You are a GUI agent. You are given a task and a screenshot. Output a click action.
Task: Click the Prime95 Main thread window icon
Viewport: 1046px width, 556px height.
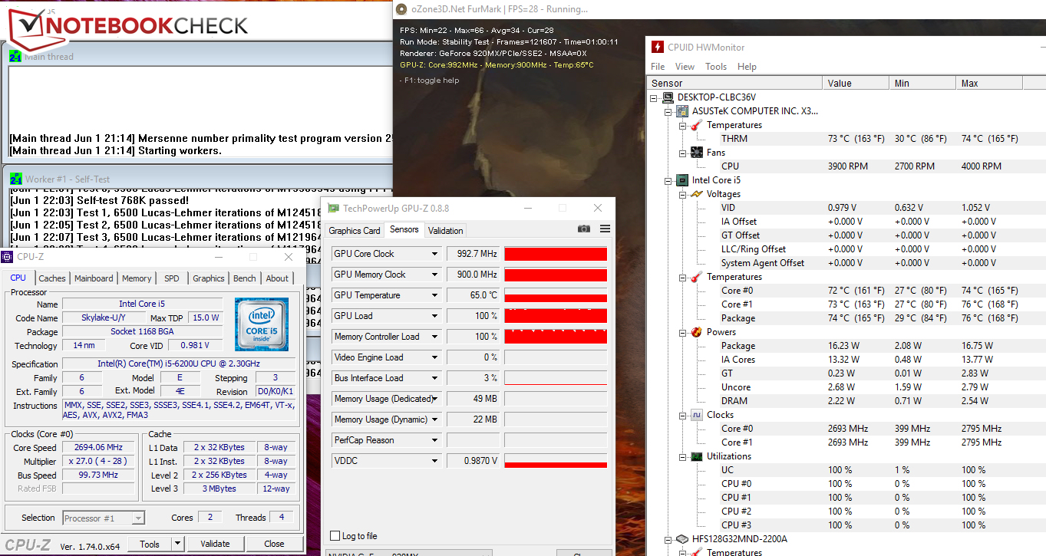tap(15, 56)
